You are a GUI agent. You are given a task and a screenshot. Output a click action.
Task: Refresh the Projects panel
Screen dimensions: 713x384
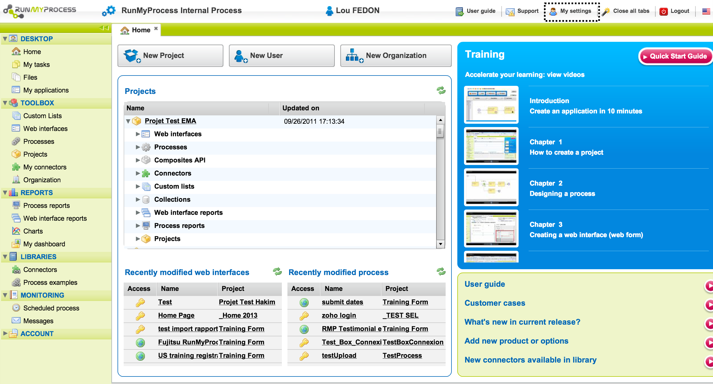coord(441,91)
